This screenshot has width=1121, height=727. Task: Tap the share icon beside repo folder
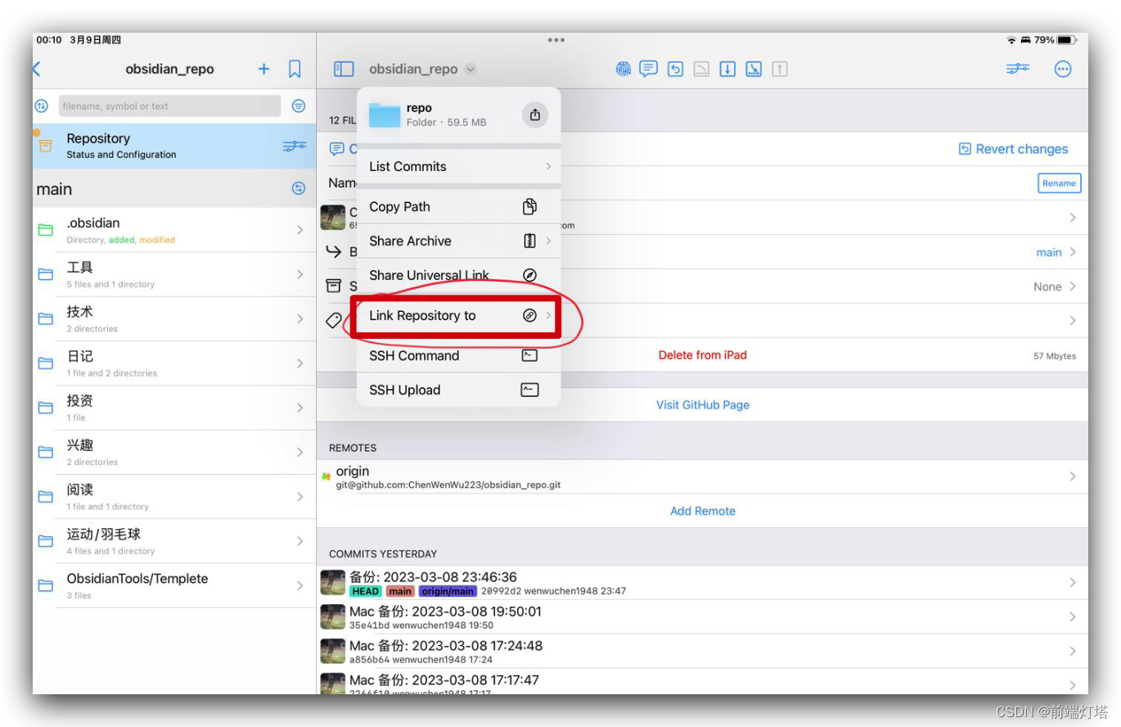[535, 115]
